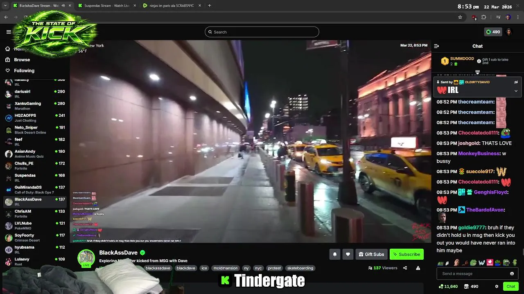Open Neto_Sniper channel in sidebar
524x294 pixels.
coord(35,130)
